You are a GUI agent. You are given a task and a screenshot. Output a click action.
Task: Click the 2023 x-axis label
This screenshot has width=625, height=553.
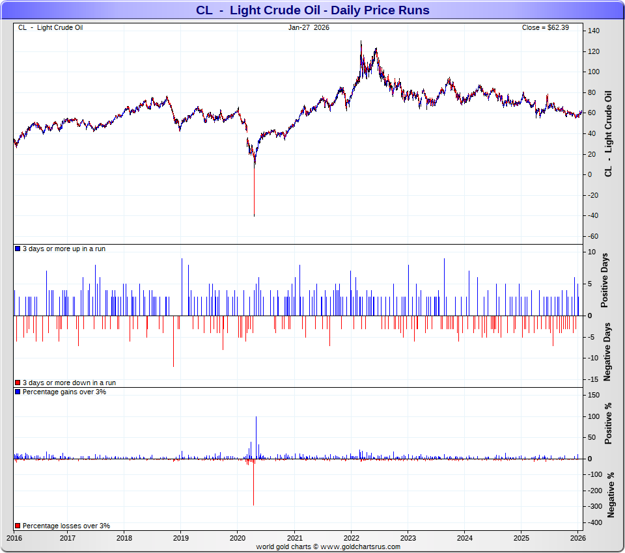click(408, 538)
